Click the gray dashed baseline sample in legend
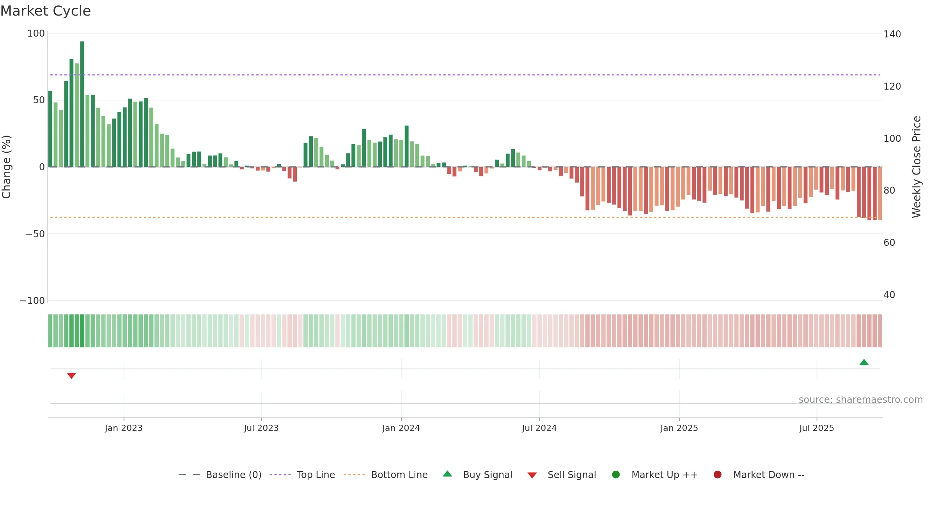Screen dimensions: 936x526 189,475
